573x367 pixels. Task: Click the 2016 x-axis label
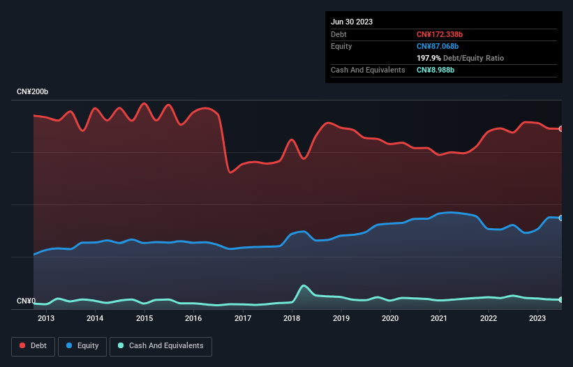[193, 318]
